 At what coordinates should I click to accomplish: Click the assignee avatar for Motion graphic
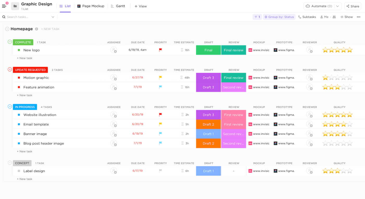tap(114, 78)
